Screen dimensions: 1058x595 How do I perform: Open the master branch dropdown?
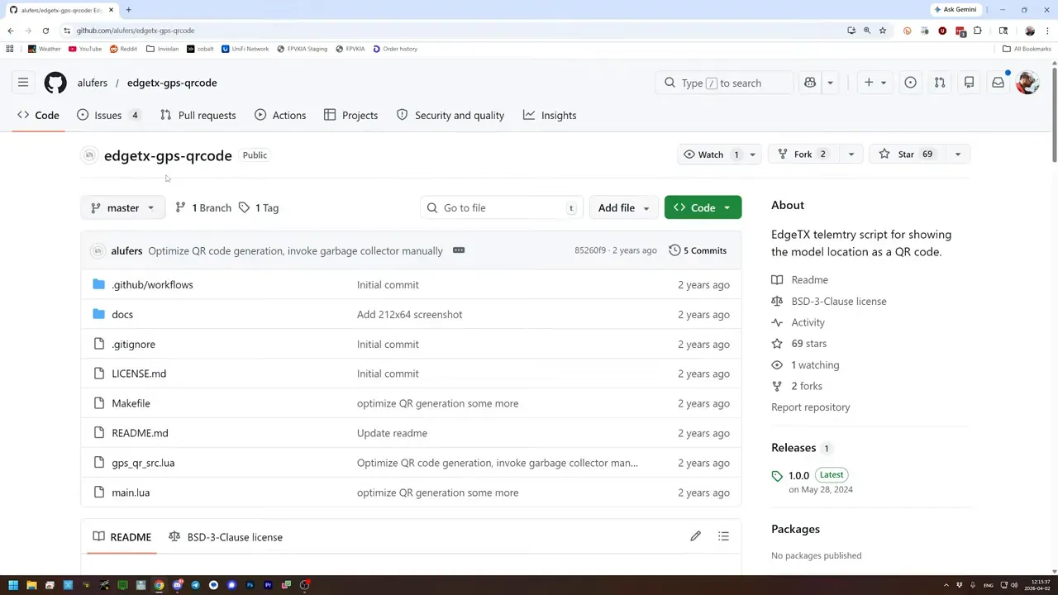[x=122, y=207]
